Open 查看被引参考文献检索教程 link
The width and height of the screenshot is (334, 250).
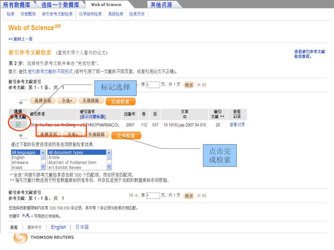(310, 54)
